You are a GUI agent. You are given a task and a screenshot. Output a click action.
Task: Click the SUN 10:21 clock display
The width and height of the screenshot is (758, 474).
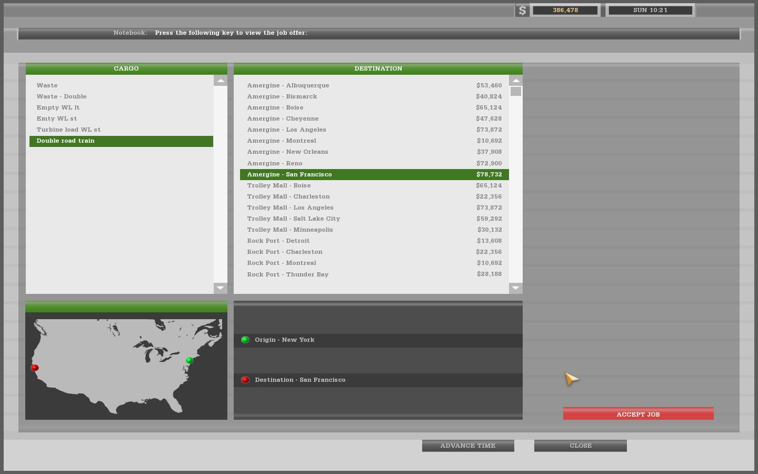tap(650, 11)
